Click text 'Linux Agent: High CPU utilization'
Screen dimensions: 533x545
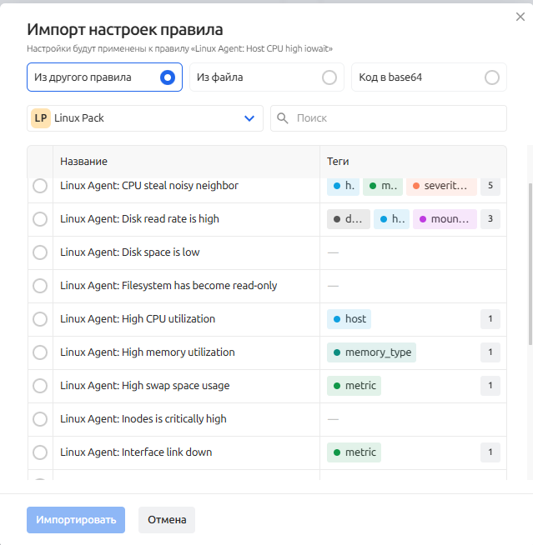pyautogui.click(x=138, y=319)
